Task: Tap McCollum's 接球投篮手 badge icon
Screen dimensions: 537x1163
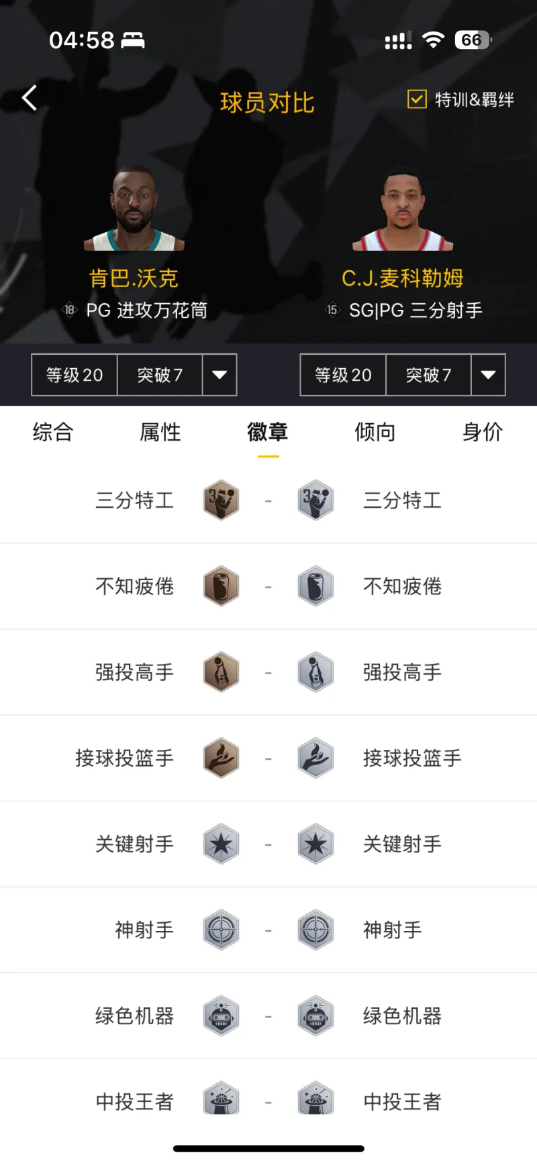Action: pos(315,758)
